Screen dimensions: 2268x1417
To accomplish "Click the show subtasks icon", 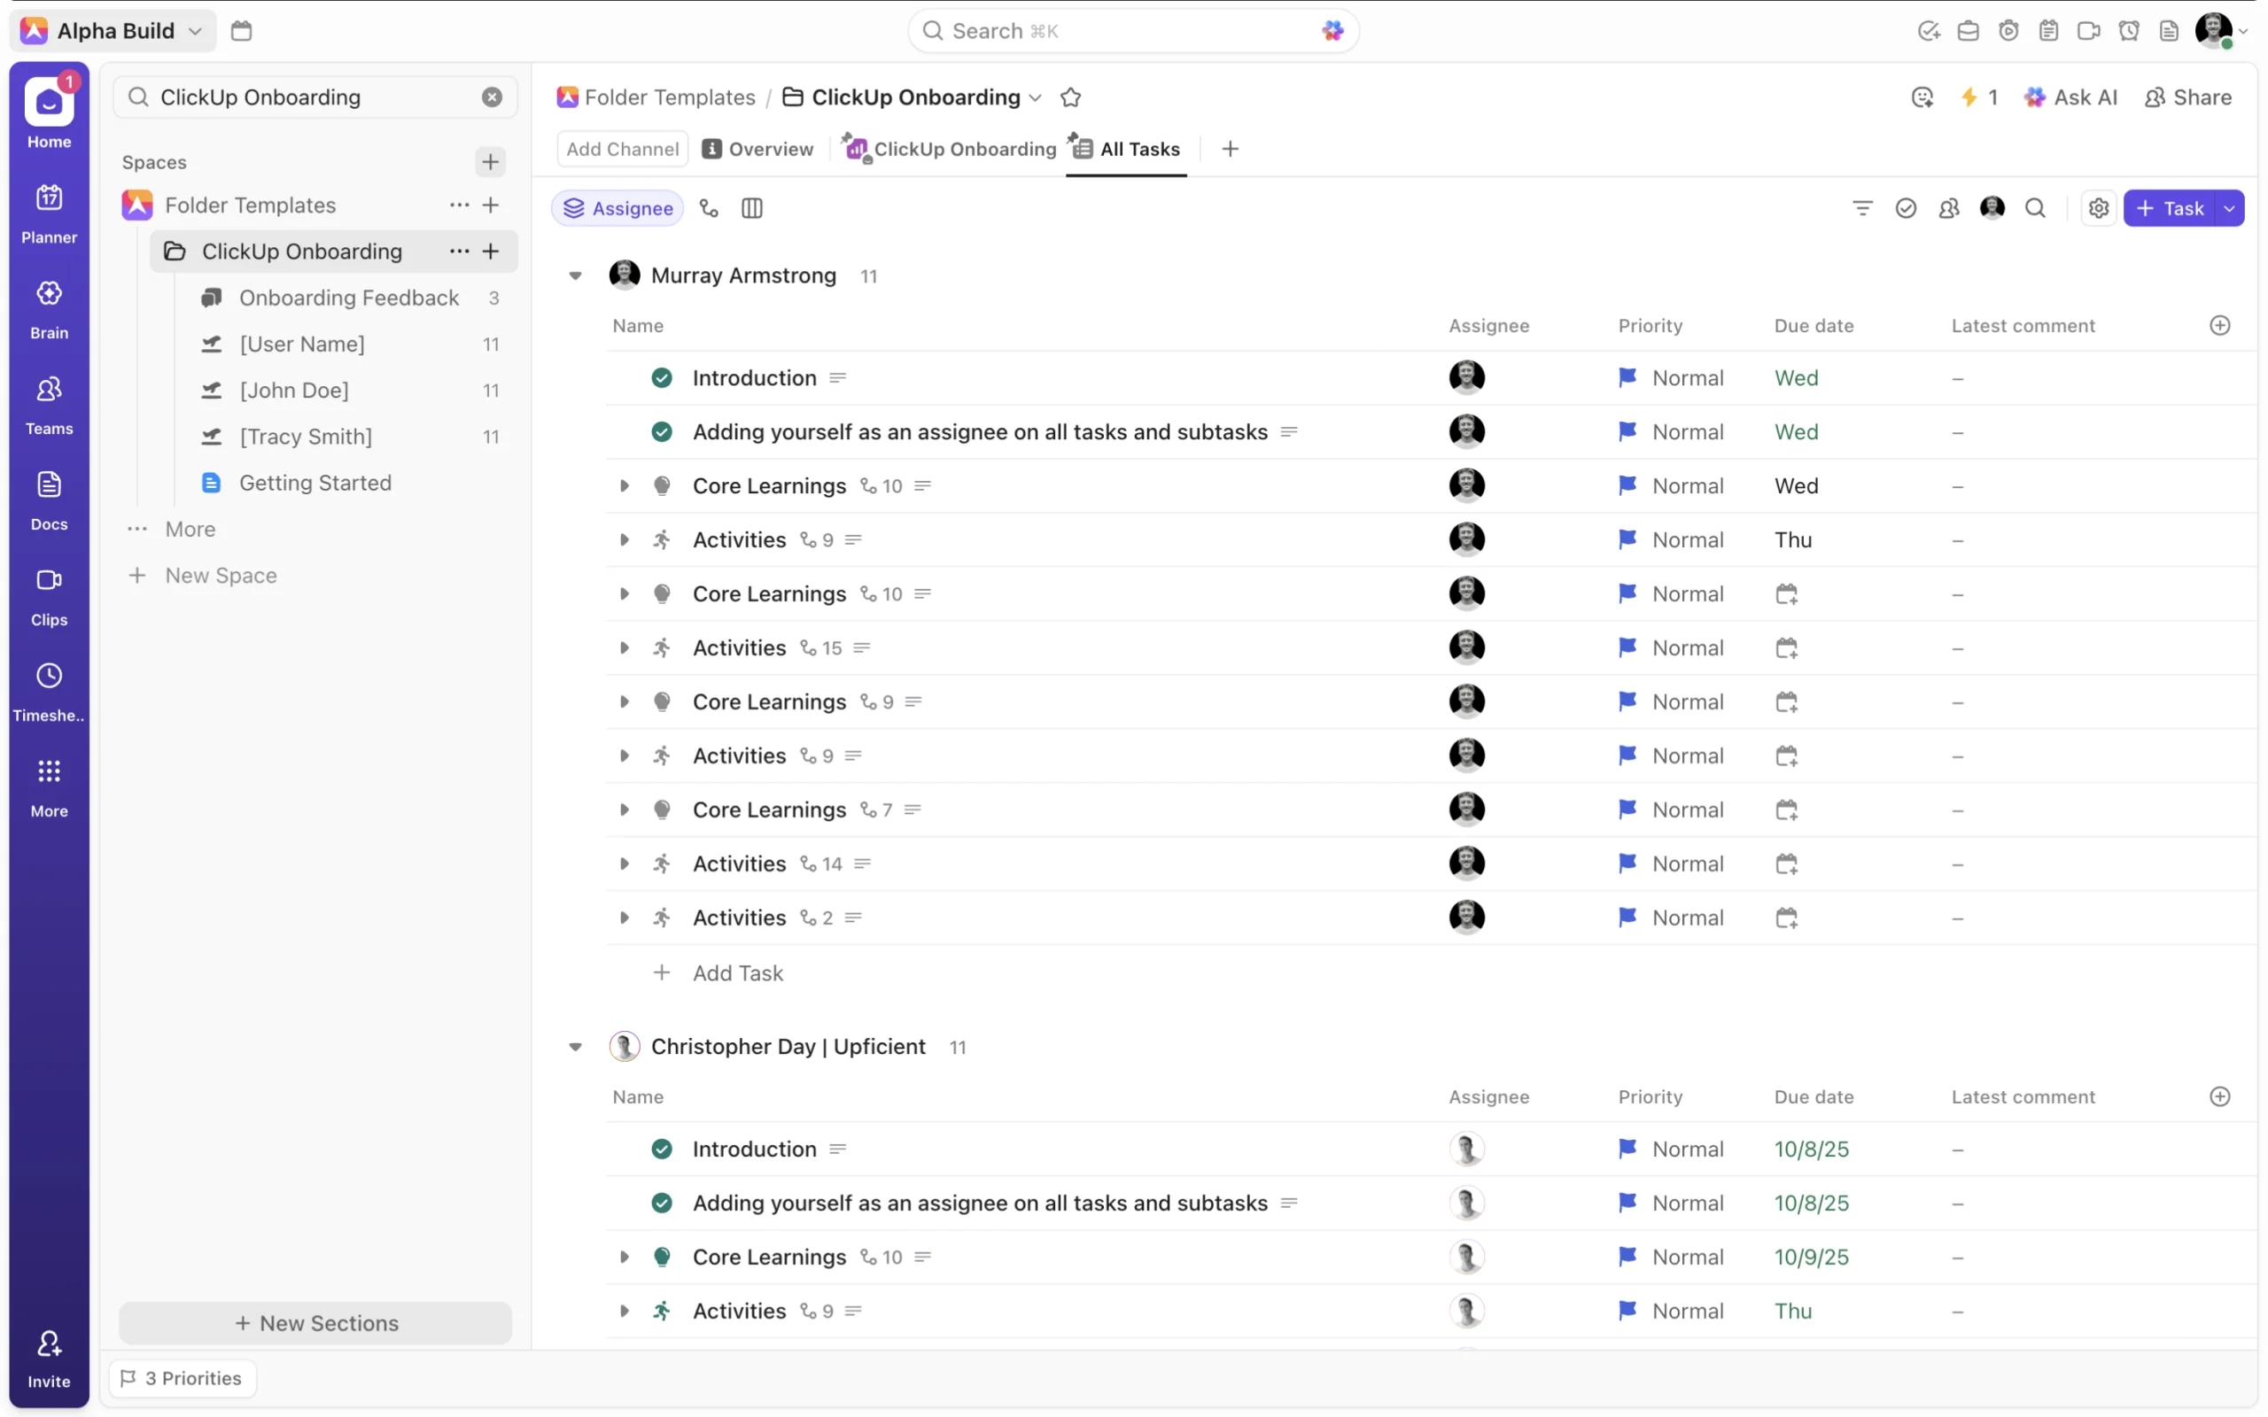I will [x=709, y=208].
